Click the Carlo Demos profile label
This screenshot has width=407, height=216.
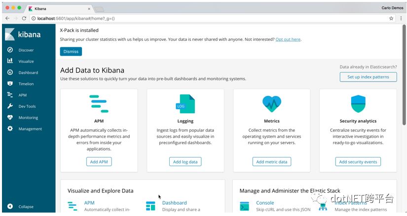coord(392,8)
